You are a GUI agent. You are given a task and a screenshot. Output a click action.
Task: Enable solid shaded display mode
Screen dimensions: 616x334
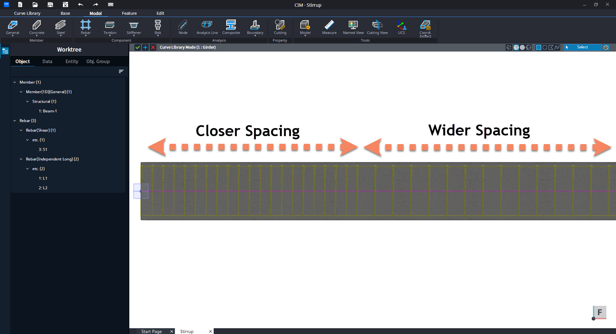click(x=522, y=47)
